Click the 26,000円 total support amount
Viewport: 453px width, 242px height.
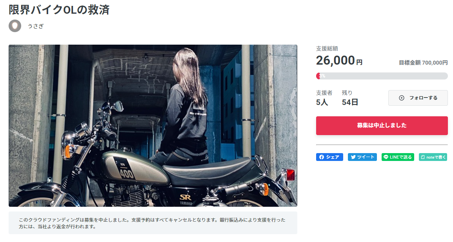click(339, 61)
